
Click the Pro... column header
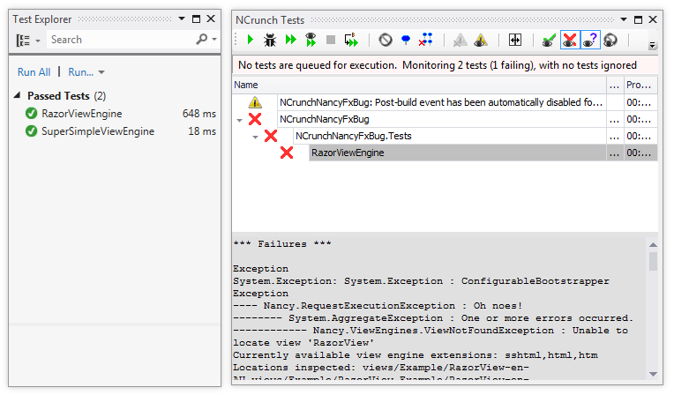tap(640, 86)
